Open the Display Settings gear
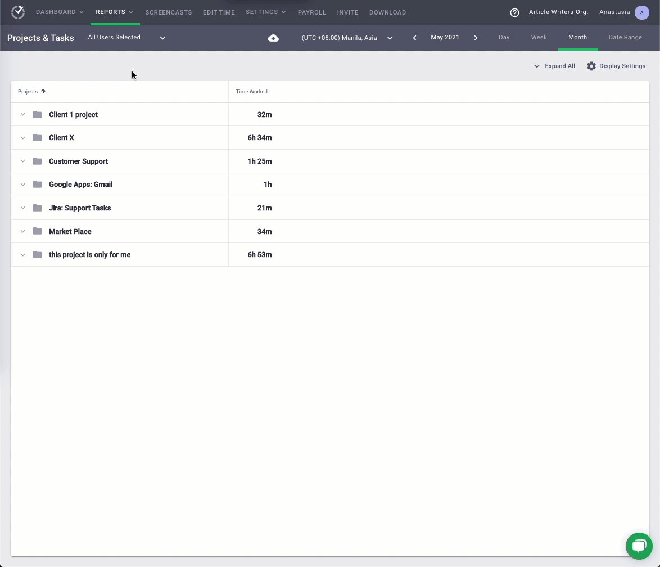The height and width of the screenshot is (567, 660). (x=591, y=66)
